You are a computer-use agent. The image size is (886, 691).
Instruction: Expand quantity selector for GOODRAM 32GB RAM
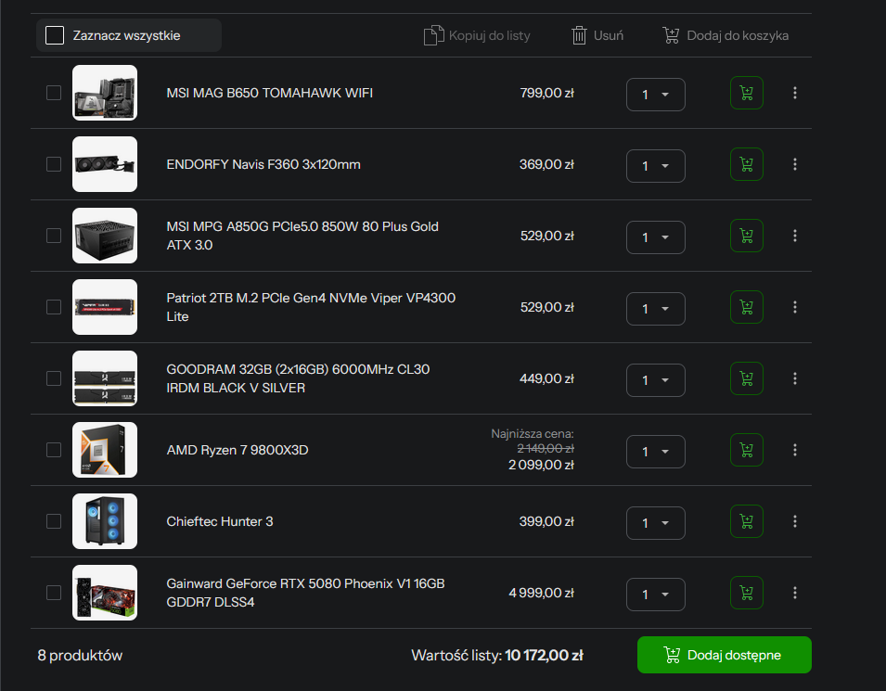tap(656, 380)
